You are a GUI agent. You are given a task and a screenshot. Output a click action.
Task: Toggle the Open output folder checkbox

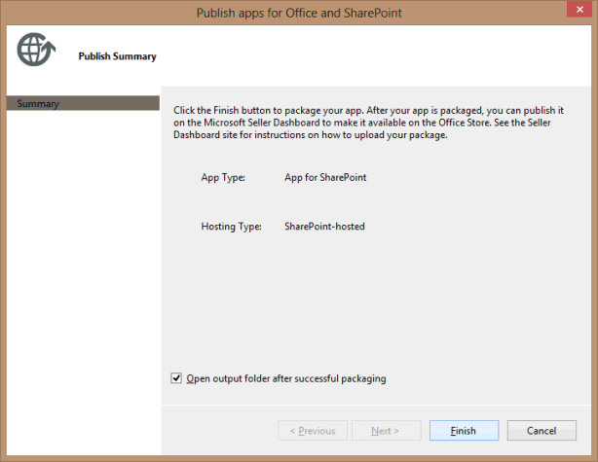pyautogui.click(x=176, y=378)
